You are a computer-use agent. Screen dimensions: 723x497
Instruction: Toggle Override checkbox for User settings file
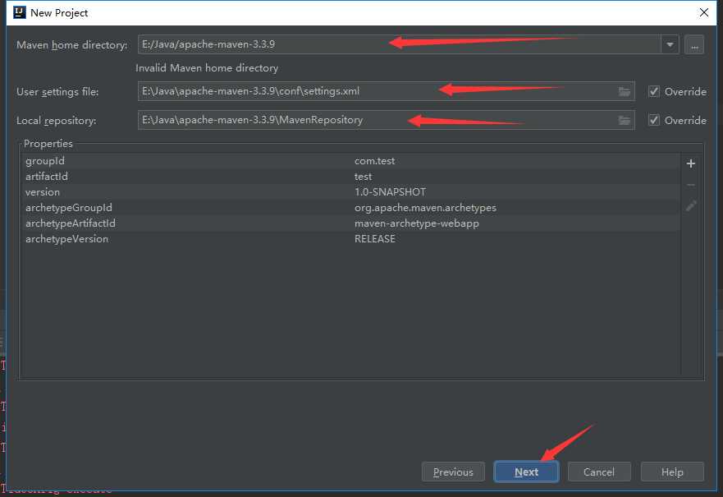pyautogui.click(x=654, y=91)
